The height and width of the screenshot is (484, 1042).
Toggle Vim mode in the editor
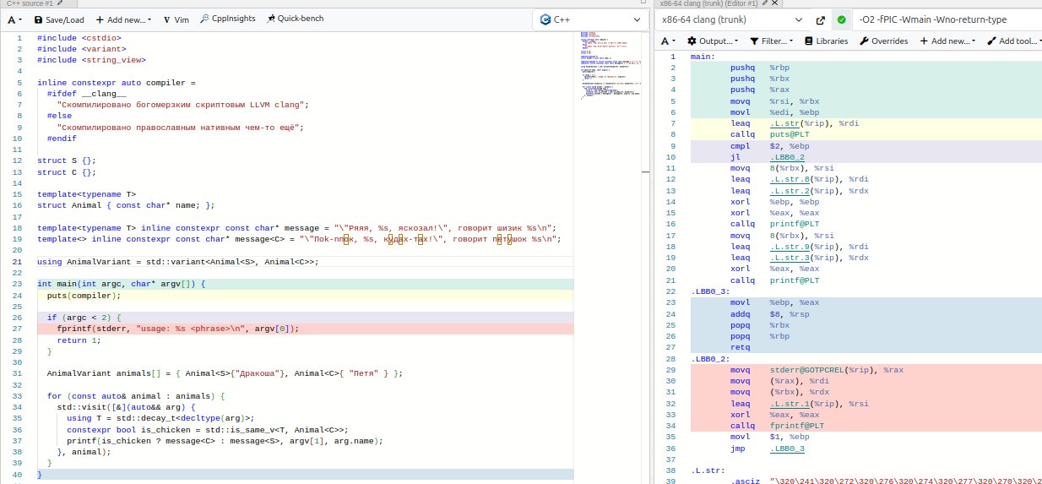176,19
